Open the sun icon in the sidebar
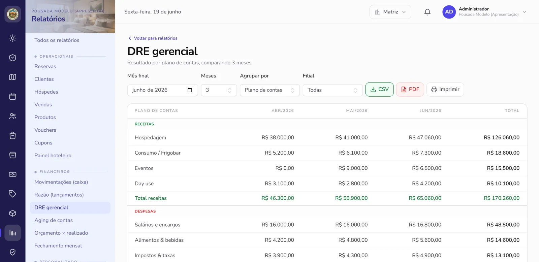The height and width of the screenshot is (262, 539). click(x=13, y=38)
